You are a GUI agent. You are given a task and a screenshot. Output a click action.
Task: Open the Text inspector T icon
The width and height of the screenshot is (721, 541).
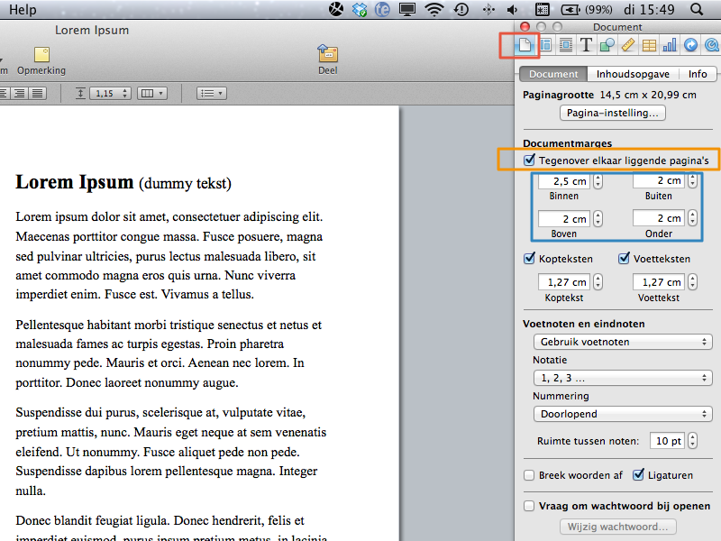point(586,45)
